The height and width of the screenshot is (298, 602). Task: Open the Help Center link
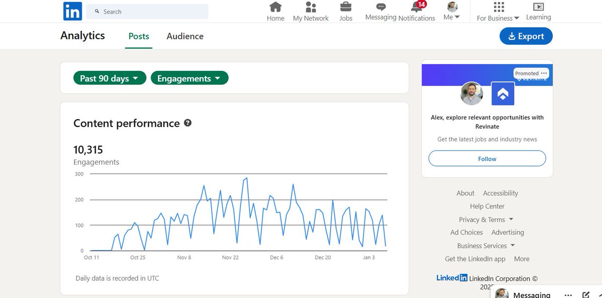pyautogui.click(x=487, y=206)
